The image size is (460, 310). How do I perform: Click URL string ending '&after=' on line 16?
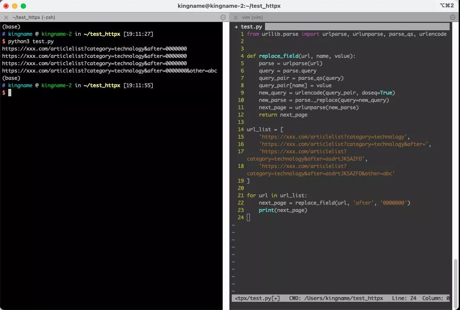344,144
